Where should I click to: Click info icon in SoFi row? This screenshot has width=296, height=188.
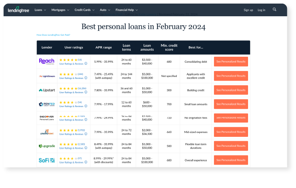pos(86,162)
